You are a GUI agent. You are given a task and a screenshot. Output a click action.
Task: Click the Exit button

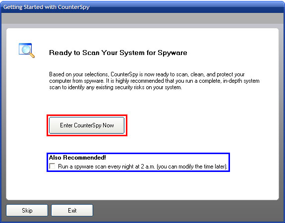point(72,210)
